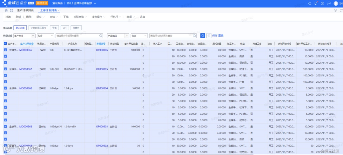Click 重置 to reset quick filter

point(221,36)
